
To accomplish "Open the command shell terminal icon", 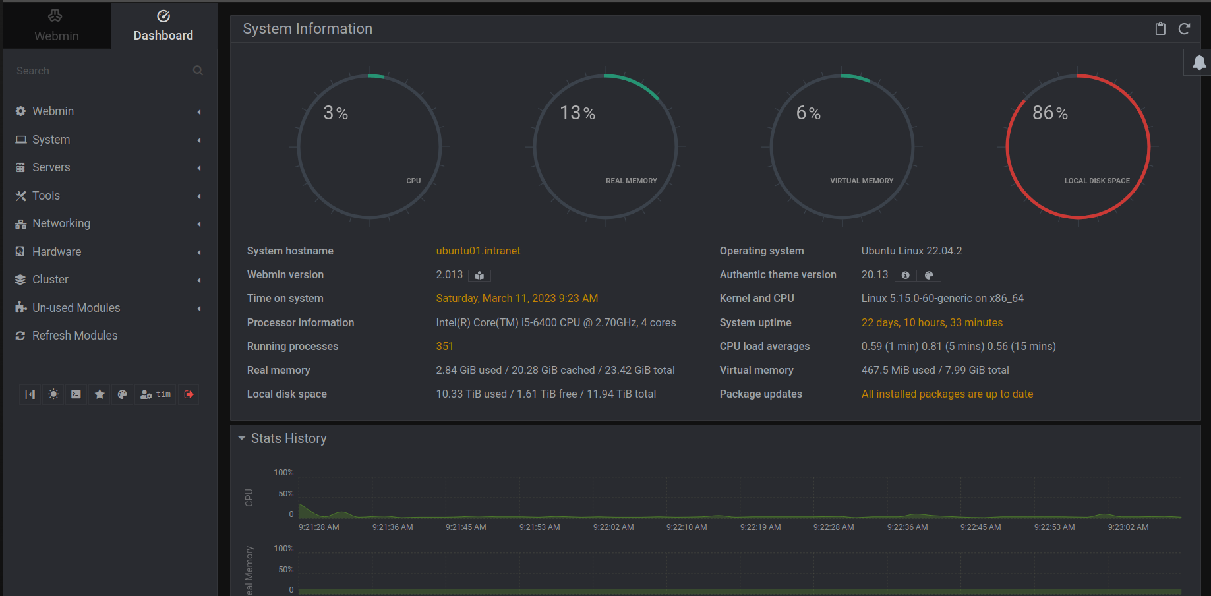I will (76, 394).
